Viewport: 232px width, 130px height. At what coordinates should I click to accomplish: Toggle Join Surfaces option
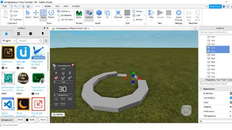point(65,19)
